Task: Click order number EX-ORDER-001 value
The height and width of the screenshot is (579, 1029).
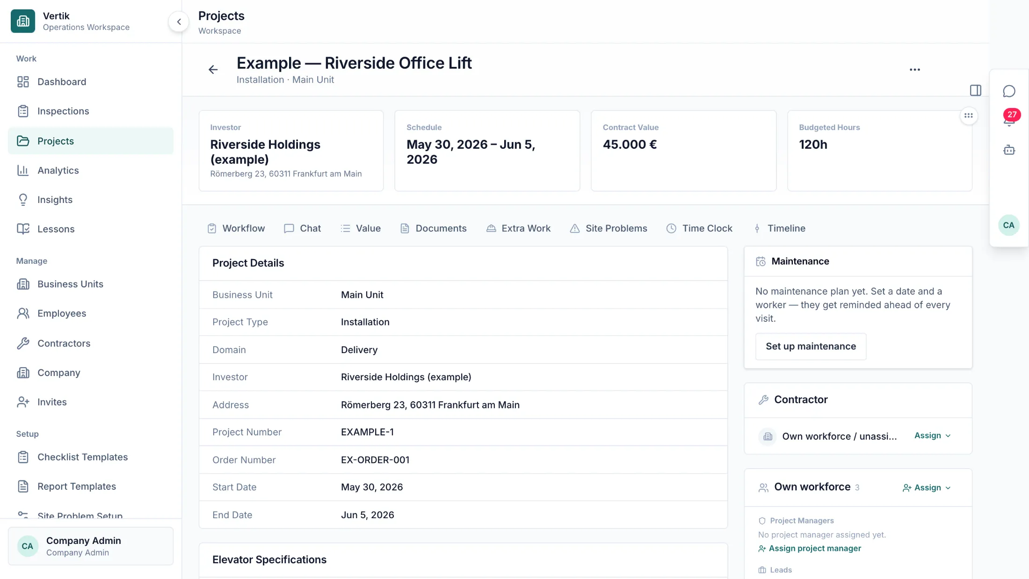Action: (x=375, y=460)
